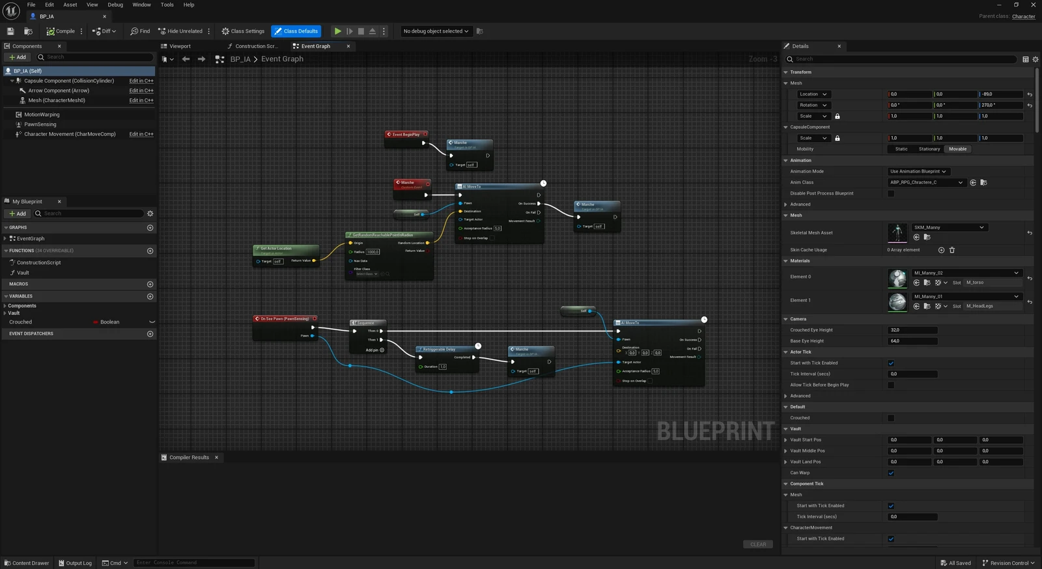The image size is (1042, 569).
Task: Toggle the Can Warp checkbox
Action: point(891,473)
